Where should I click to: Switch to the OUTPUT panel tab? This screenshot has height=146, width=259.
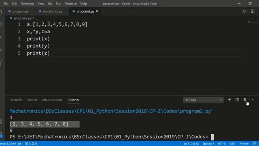(x=32, y=100)
